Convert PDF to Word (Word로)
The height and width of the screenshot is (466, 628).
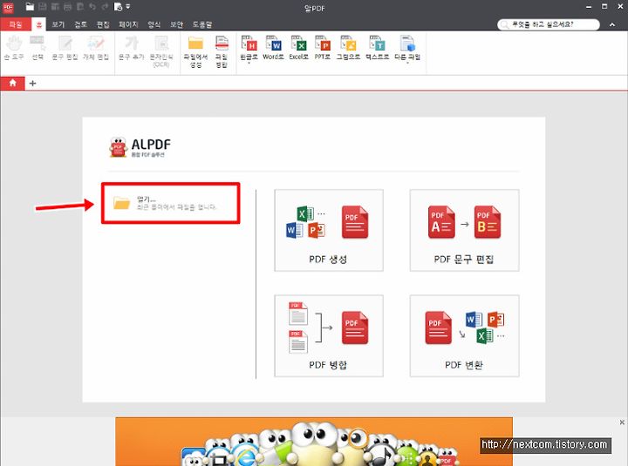point(273,48)
